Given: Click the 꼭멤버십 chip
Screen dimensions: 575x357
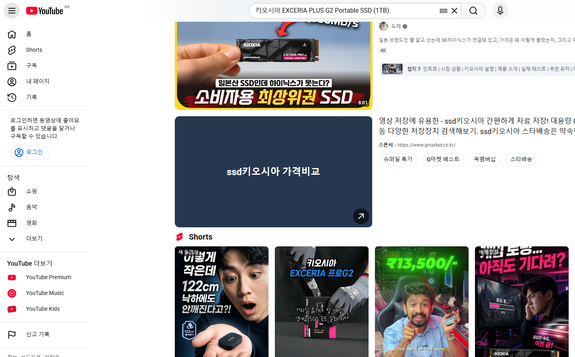Looking at the screenshot, I should point(485,159).
